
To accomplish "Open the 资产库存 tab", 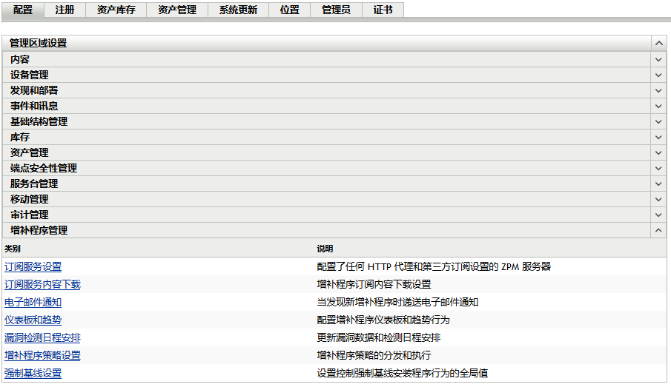I will (116, 10).
